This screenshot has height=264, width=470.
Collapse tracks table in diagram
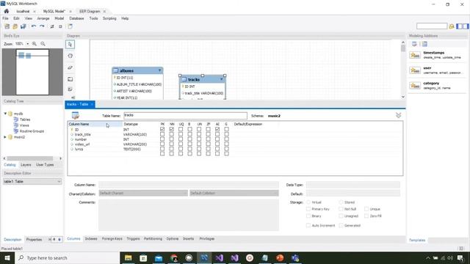(222, 79)
